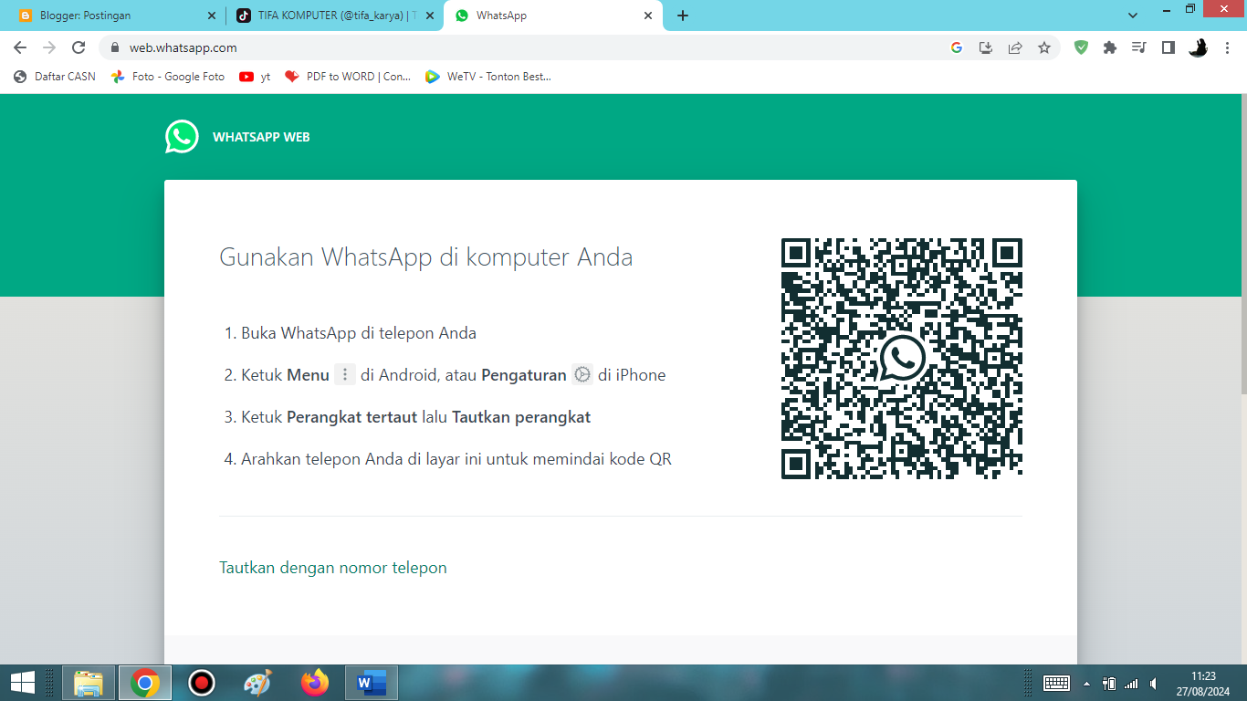
Task: Open the Daftar CASN bookmark
Action: click(55, 77)
